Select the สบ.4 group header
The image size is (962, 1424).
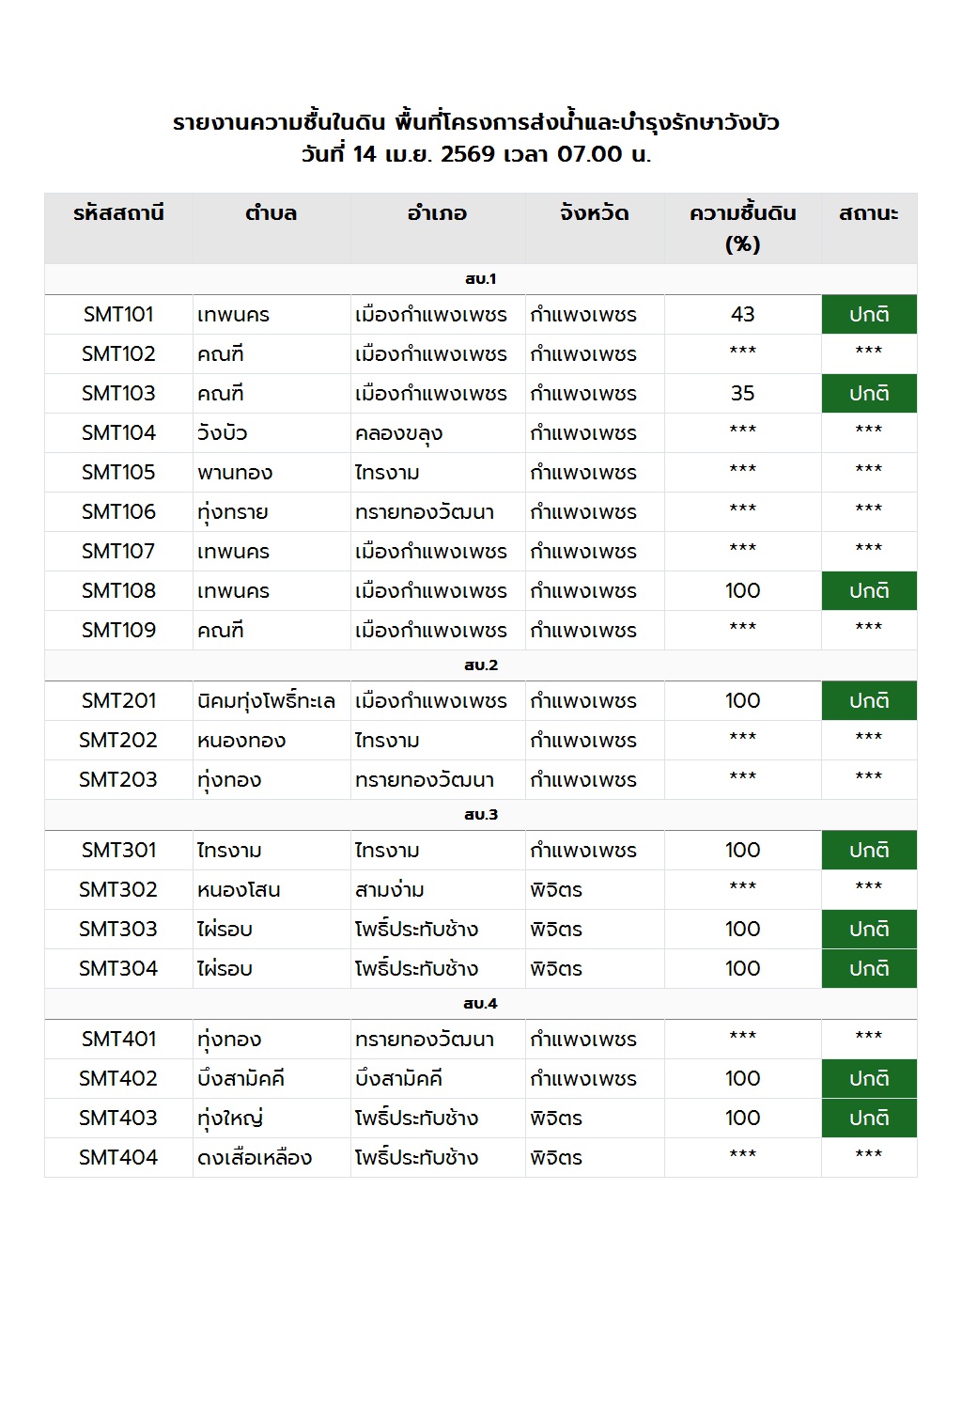tap(480, 1004)
